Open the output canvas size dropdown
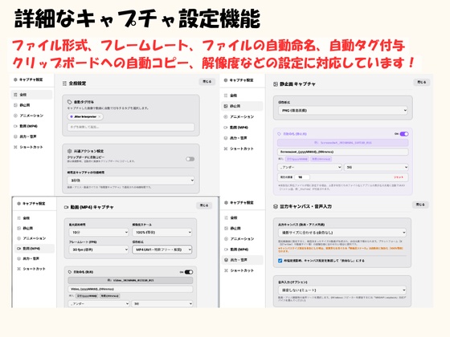This screenshot has height=337, width=450. tap(342, 233)
